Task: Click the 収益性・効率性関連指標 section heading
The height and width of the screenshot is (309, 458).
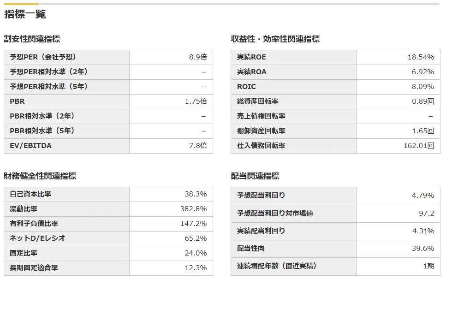Action: click(x=275, y=39)
